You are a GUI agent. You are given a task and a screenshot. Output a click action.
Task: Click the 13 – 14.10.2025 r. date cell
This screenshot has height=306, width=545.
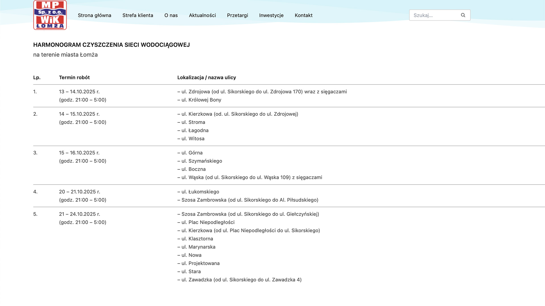tap(79, 92)
